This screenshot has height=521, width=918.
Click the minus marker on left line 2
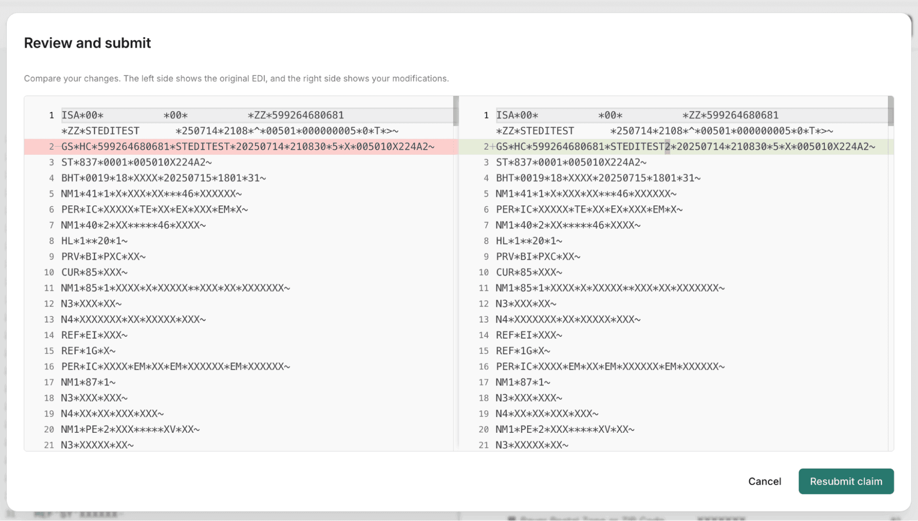tap(58, 147)
